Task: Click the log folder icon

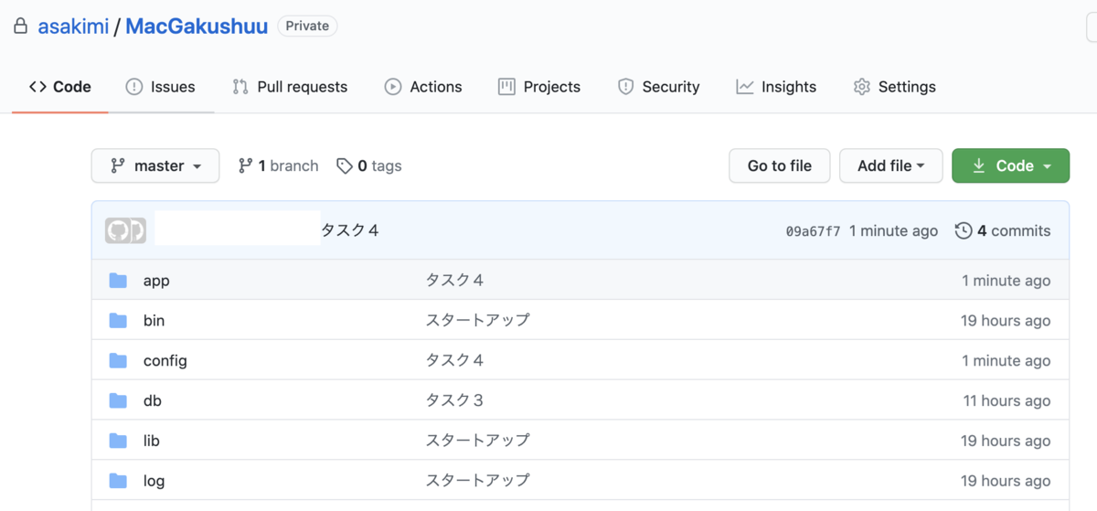Action: [x=118, y=481]
